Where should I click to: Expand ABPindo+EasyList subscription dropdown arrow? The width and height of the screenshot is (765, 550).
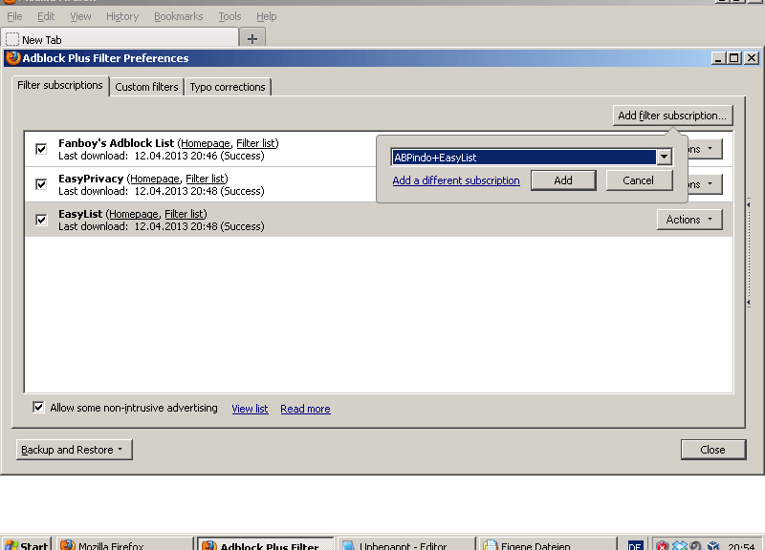[664, 157]
